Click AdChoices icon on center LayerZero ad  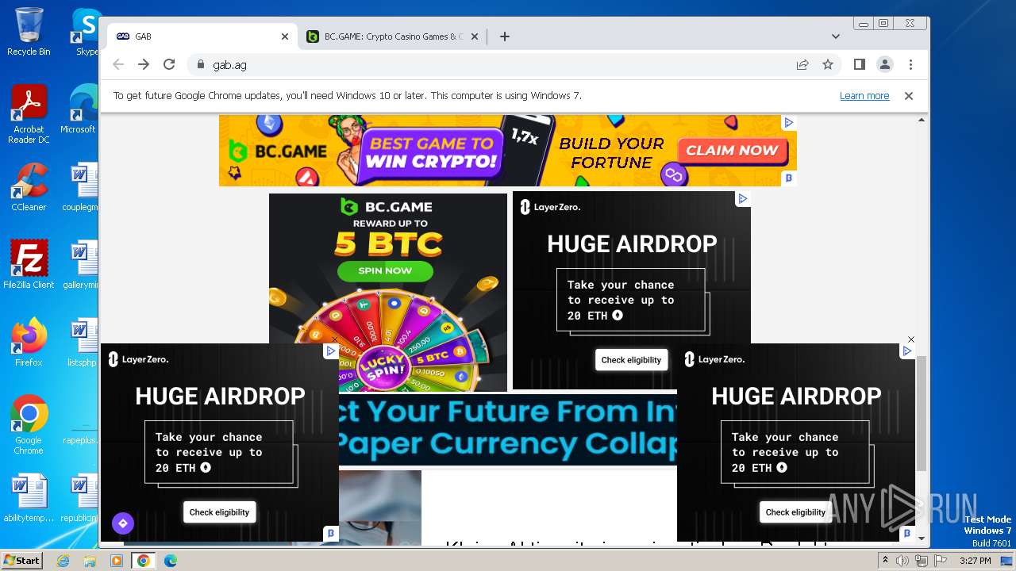[743, 198]
